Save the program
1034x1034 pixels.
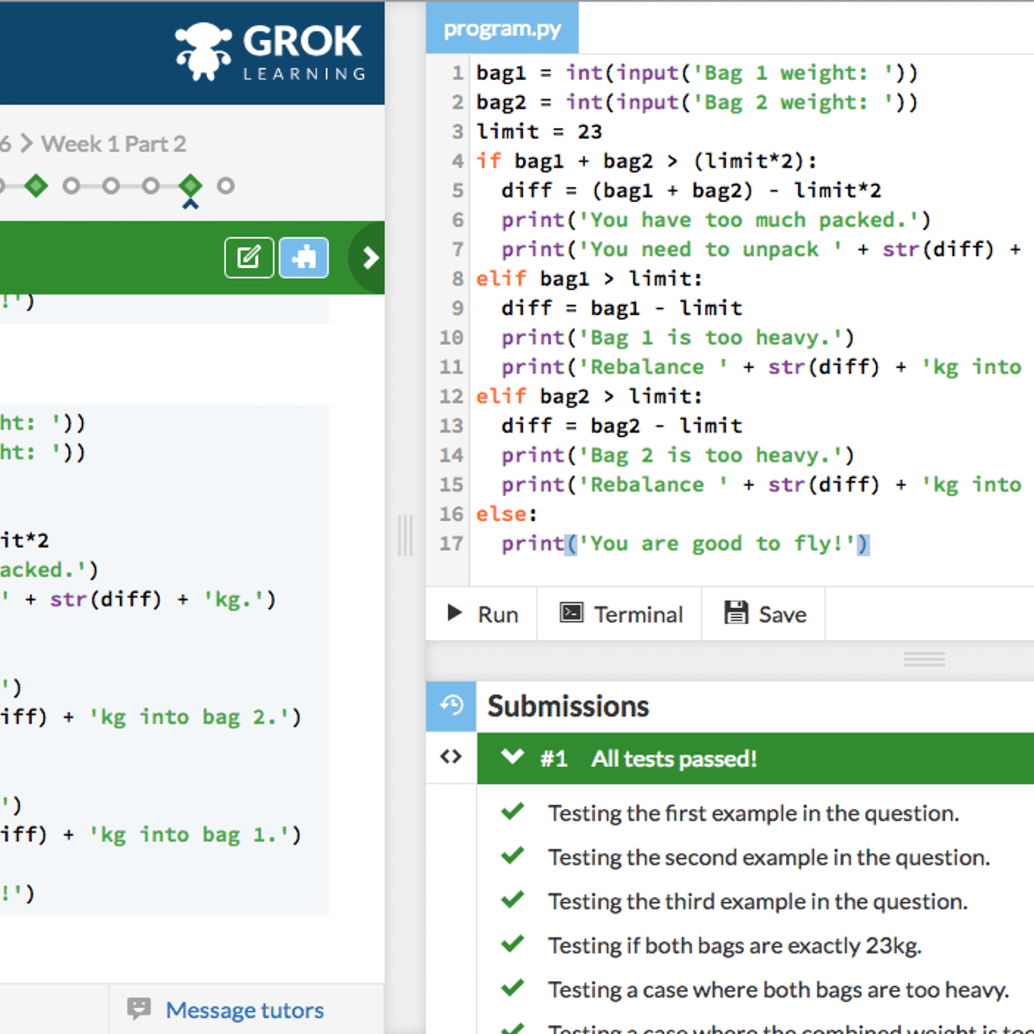[x=765, y=614]
